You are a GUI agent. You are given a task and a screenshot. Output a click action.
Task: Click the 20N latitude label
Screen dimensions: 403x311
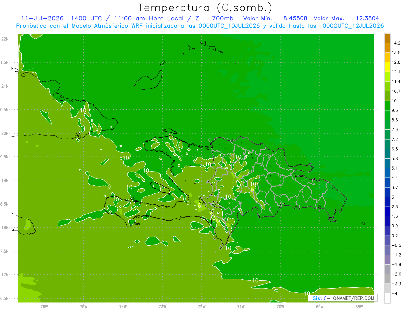click(x=5, y=133)
